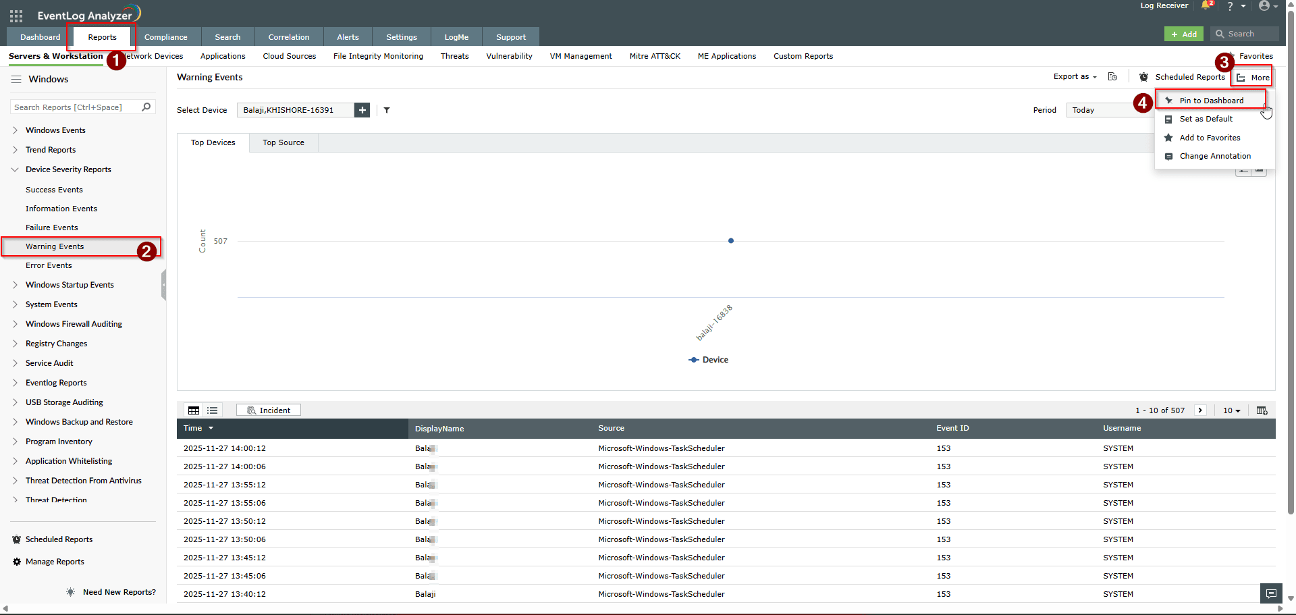
Task: Switch to list view layout
Action: (x=213, y=410)
